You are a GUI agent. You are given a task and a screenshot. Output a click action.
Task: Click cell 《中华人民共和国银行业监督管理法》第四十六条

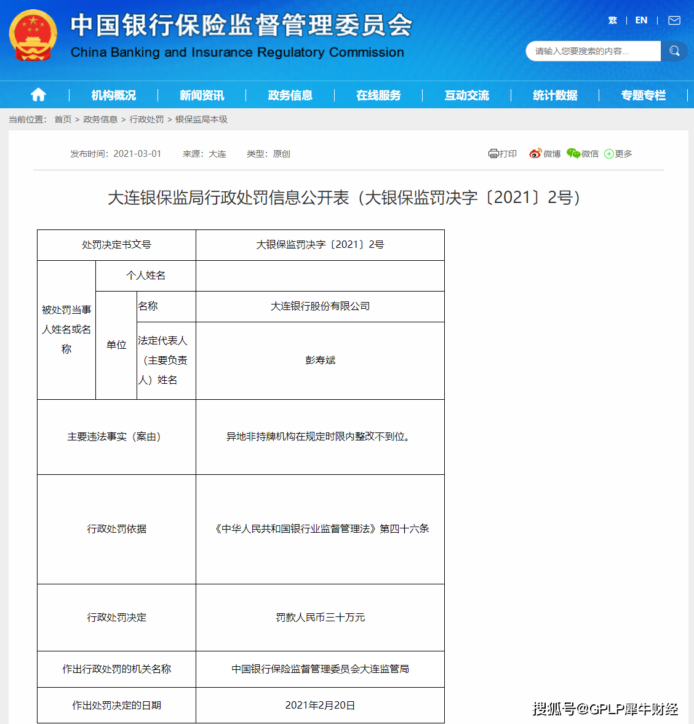320,529
